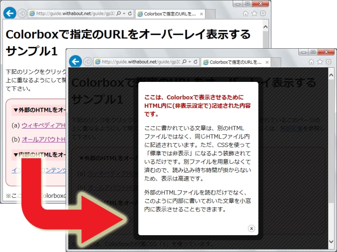Open Favorites with the star icon
Viewport: 337px width, 252px height.
tap(319, 62)
